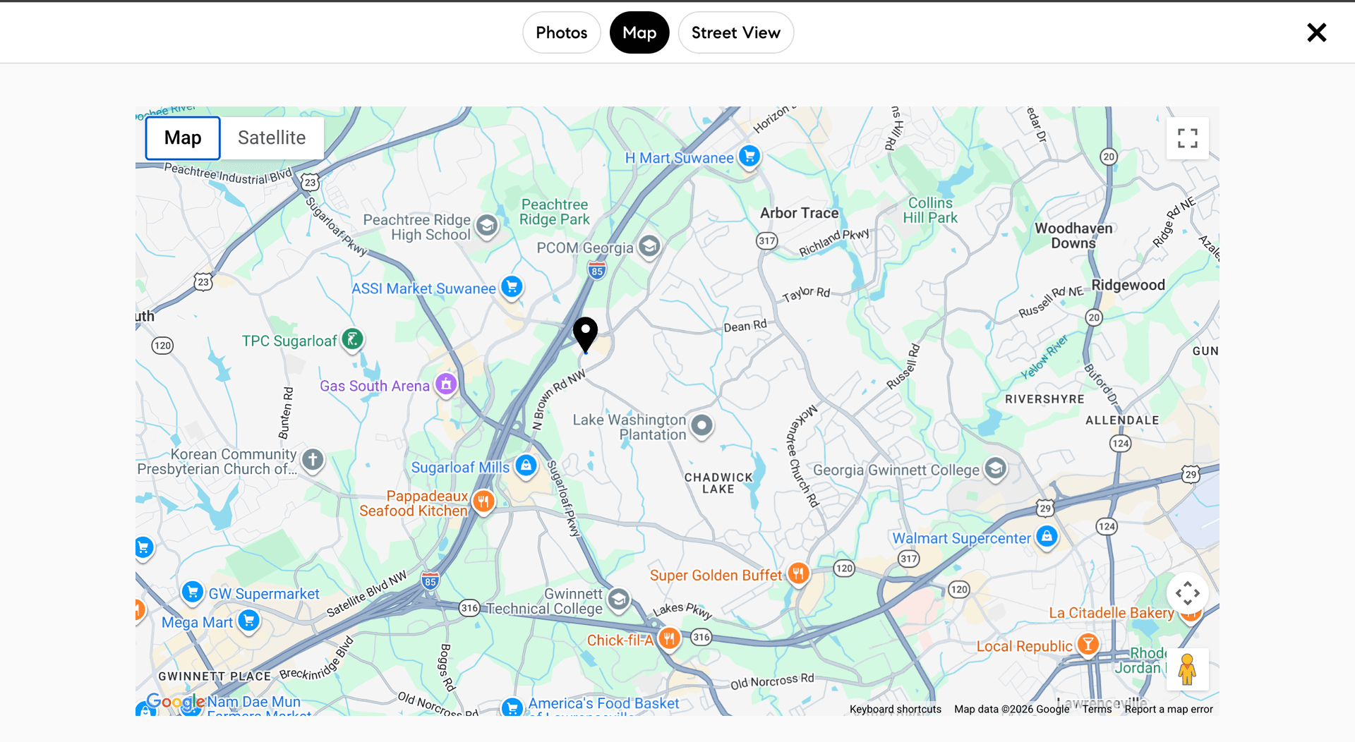Open Keyboard shortcuts link
1355x742 pixels.
click(x=895, y=710)
